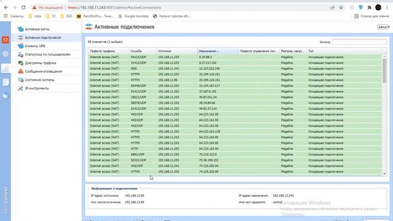393x221 pixels.
Task: Open Сообщения-оповещения in the left menu
Action: [44, 71]
